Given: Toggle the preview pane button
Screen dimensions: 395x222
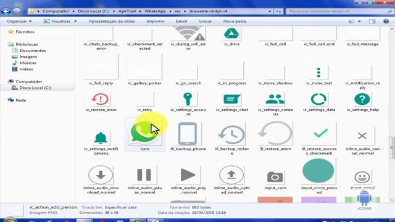Looking at the screenshot, I should click(x=372, y=22).
